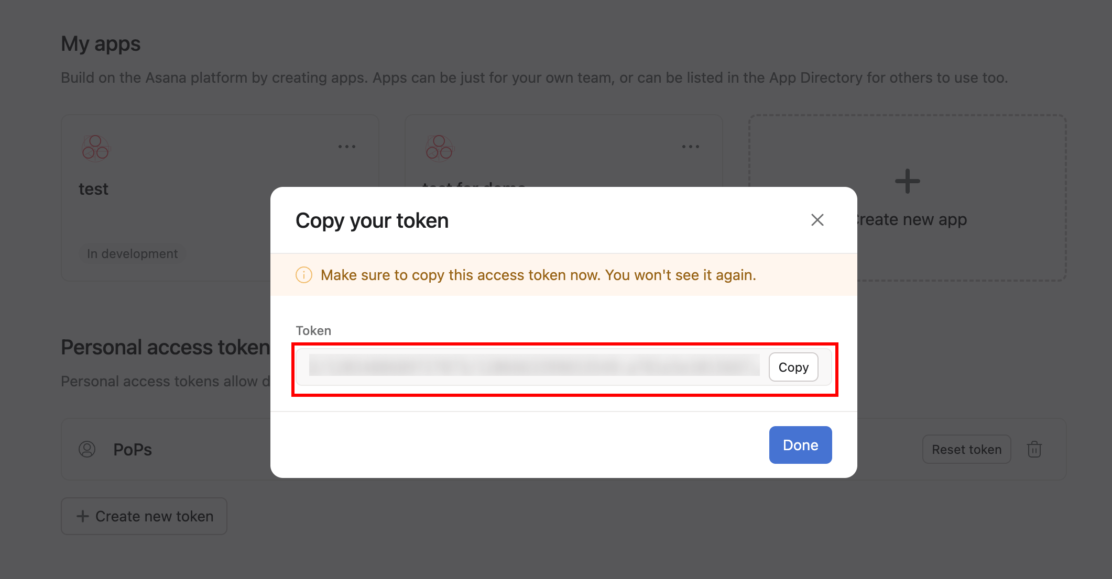This screenshot has width=1112, height=579.
Task: Open the options menu for the test app
Action: [347, 146]
